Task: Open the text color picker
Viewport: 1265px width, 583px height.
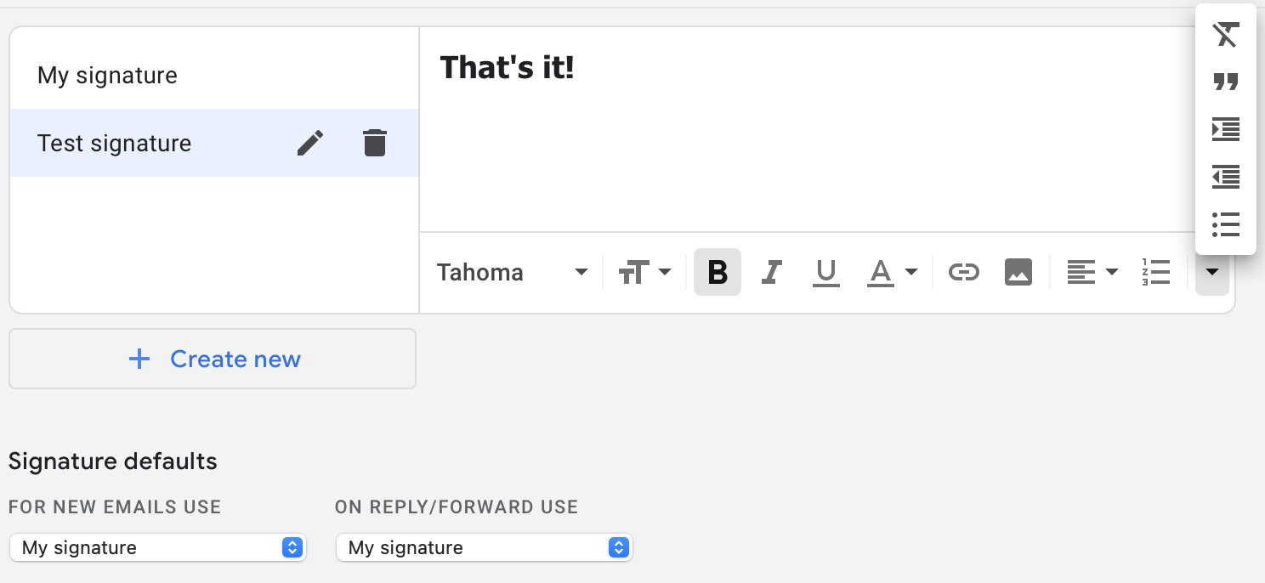Action: 892,272
